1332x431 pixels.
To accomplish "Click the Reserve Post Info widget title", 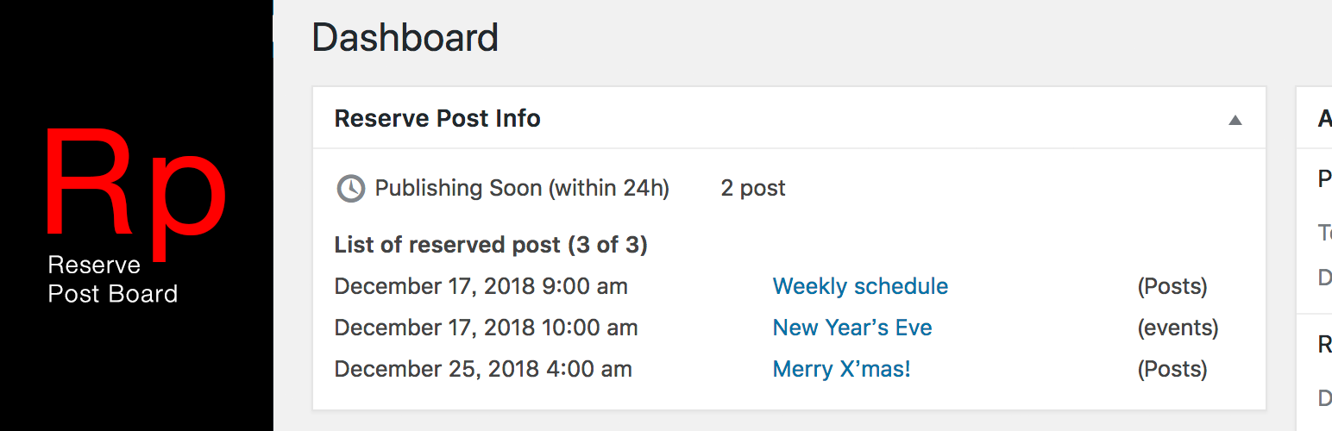I will tap(437, 118).
